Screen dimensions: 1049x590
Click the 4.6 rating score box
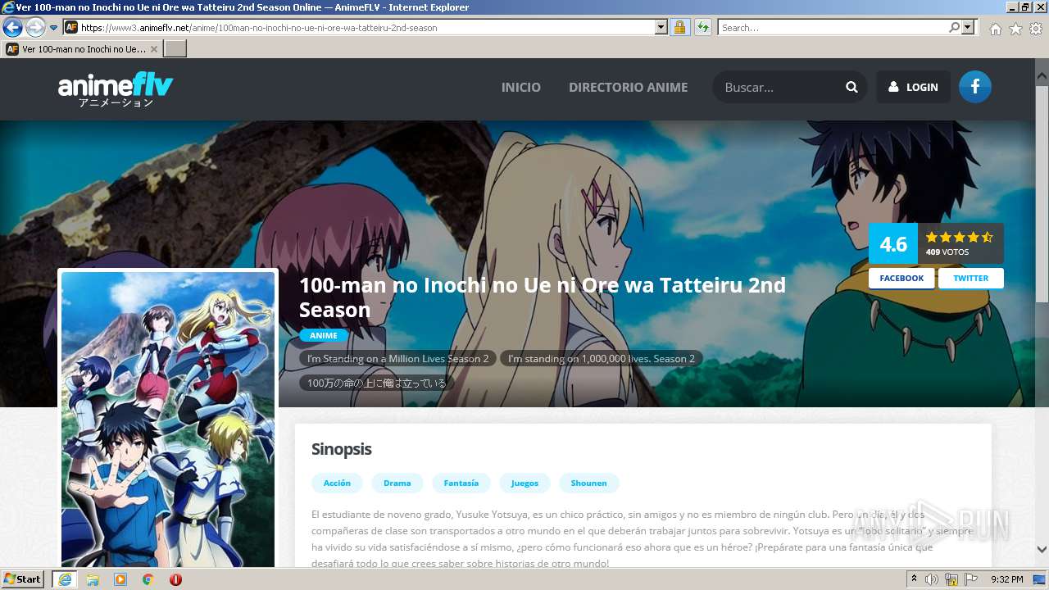[893, 243]
